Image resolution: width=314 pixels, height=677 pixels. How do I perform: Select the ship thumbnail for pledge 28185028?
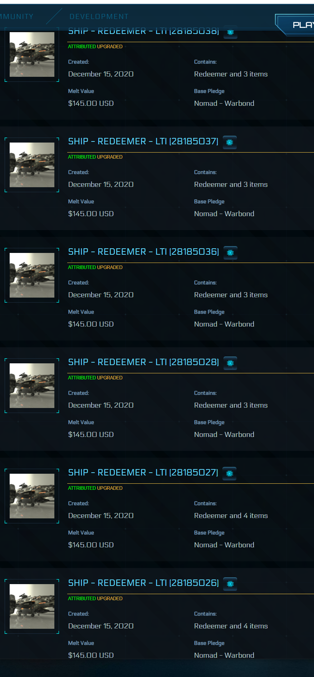32,385
